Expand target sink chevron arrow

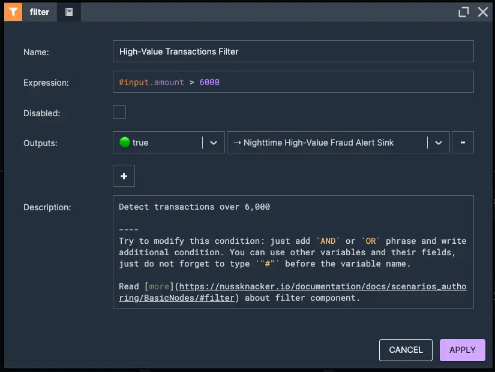point(438,143)
